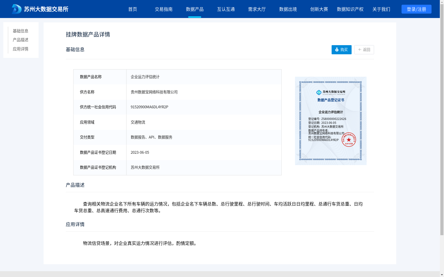Select supplier 贵州数据宝网络科技有限公司 text
The height and width of the screenshot is (277, 444).
154,92
